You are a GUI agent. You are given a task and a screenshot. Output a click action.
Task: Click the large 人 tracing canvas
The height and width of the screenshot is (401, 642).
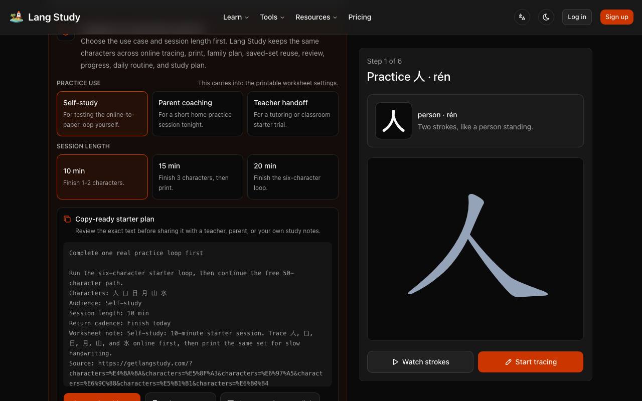pyautogui.click(x=475, y=249)
